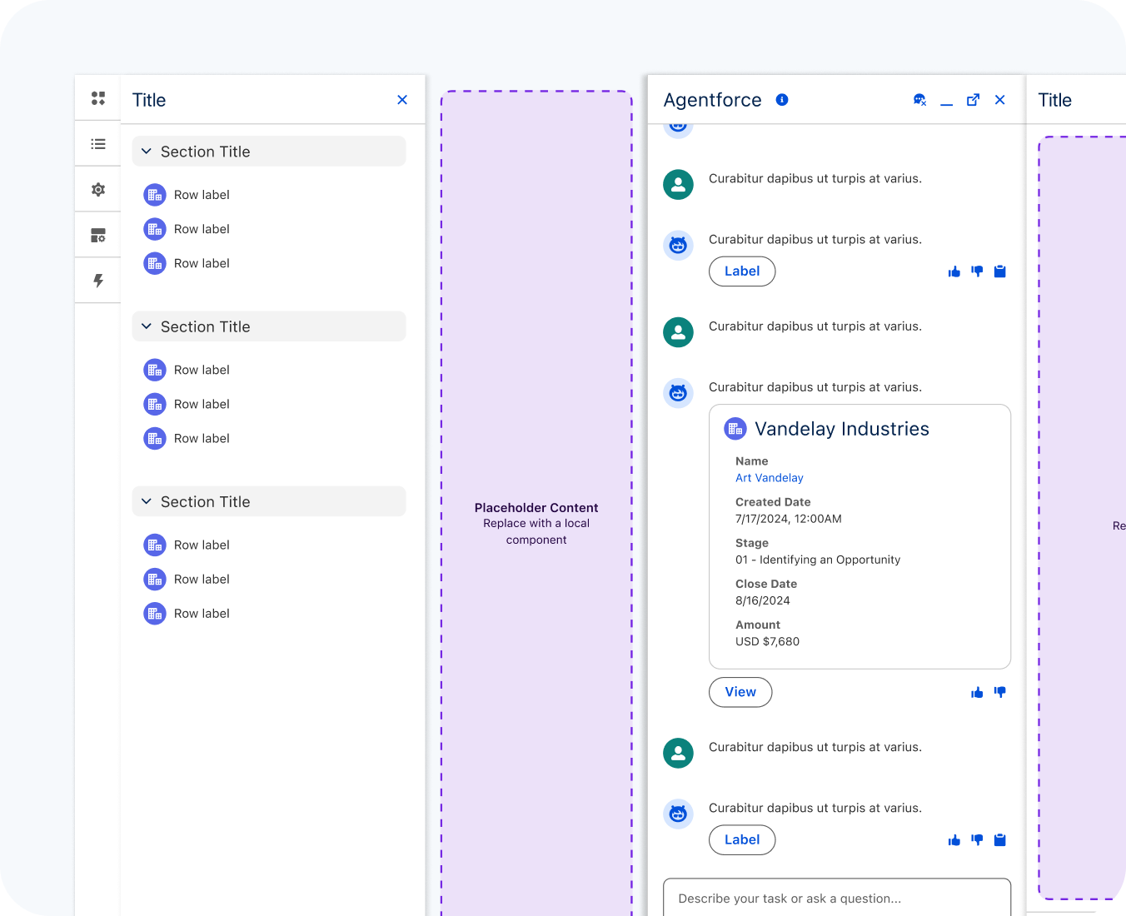Click the bot avatar beside Vandelay card message

tap(678, 393)
